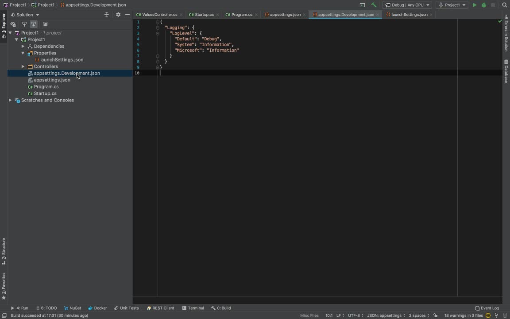Open the Structure side panel
The height and width of the screenshot is (319, 510).
click(x=4, y=251)
